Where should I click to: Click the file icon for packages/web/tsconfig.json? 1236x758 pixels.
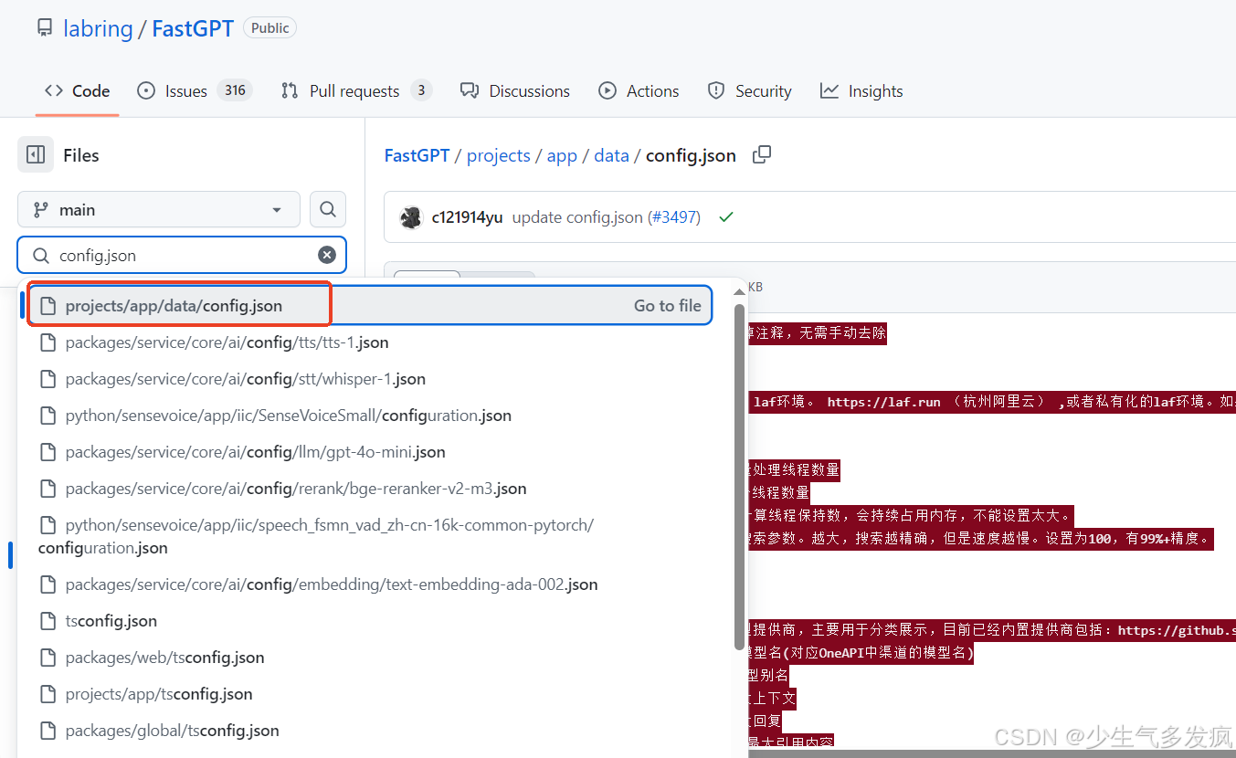click(x=48, y=658)
